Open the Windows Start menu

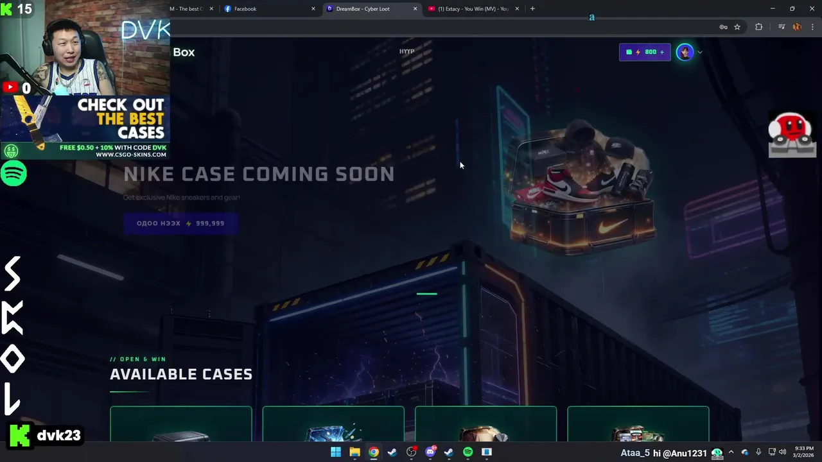point(335,452)
